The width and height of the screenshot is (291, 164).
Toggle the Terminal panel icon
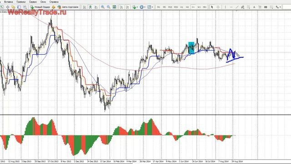[x=19, y=7]
